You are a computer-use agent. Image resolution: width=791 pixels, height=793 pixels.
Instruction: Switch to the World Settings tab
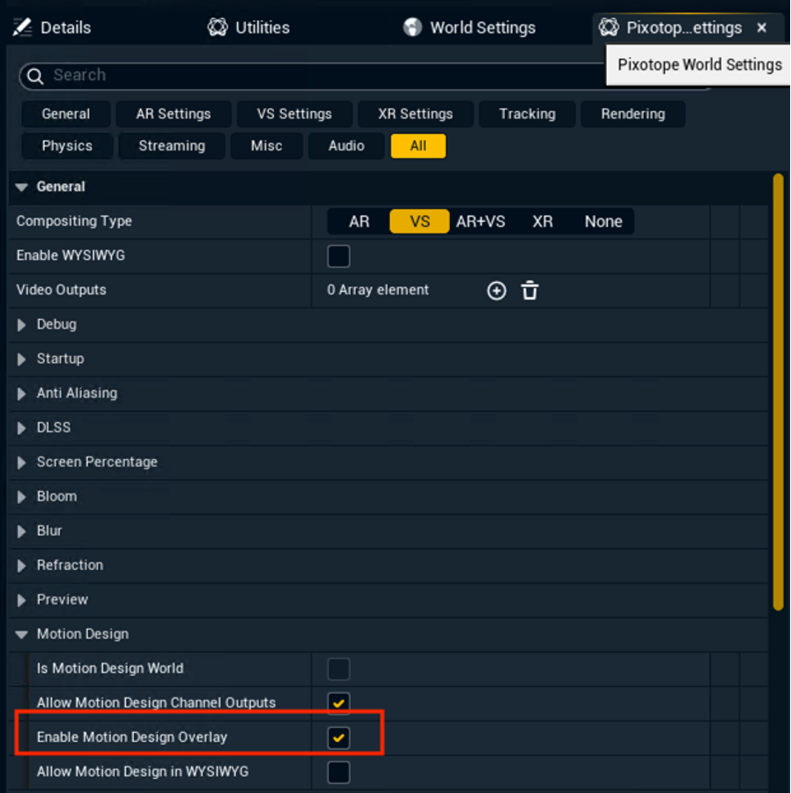tap(481, 27)
